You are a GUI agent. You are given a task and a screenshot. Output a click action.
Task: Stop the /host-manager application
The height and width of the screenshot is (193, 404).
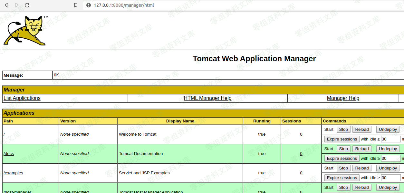click(x=343, y=188)
